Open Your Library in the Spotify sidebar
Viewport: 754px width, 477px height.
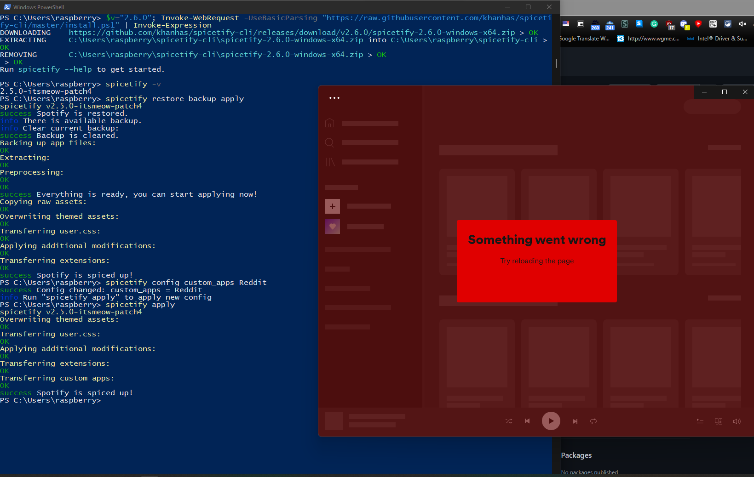click(x=329, y=162)
